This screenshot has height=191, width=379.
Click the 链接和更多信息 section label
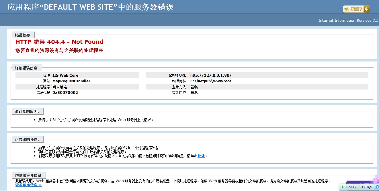click(x=28, y=176)
